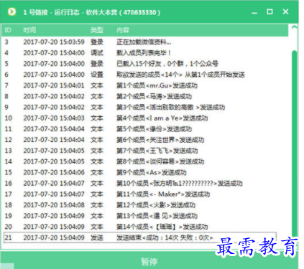Sort by the ID column header
Image resolution: width=304 pixels, height=269 pixels.
pyautogui.click(x=8, y=30)
